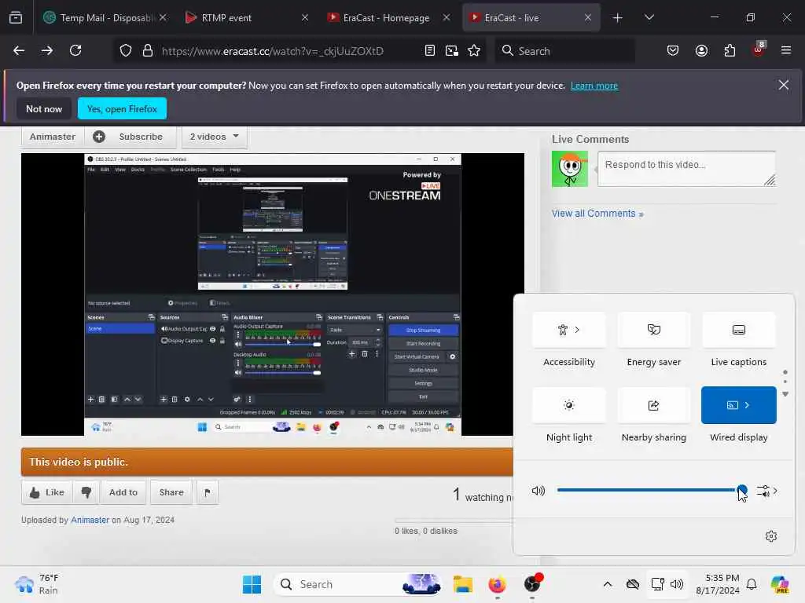
Task: Share the video
Action: [x=171, y=492]
